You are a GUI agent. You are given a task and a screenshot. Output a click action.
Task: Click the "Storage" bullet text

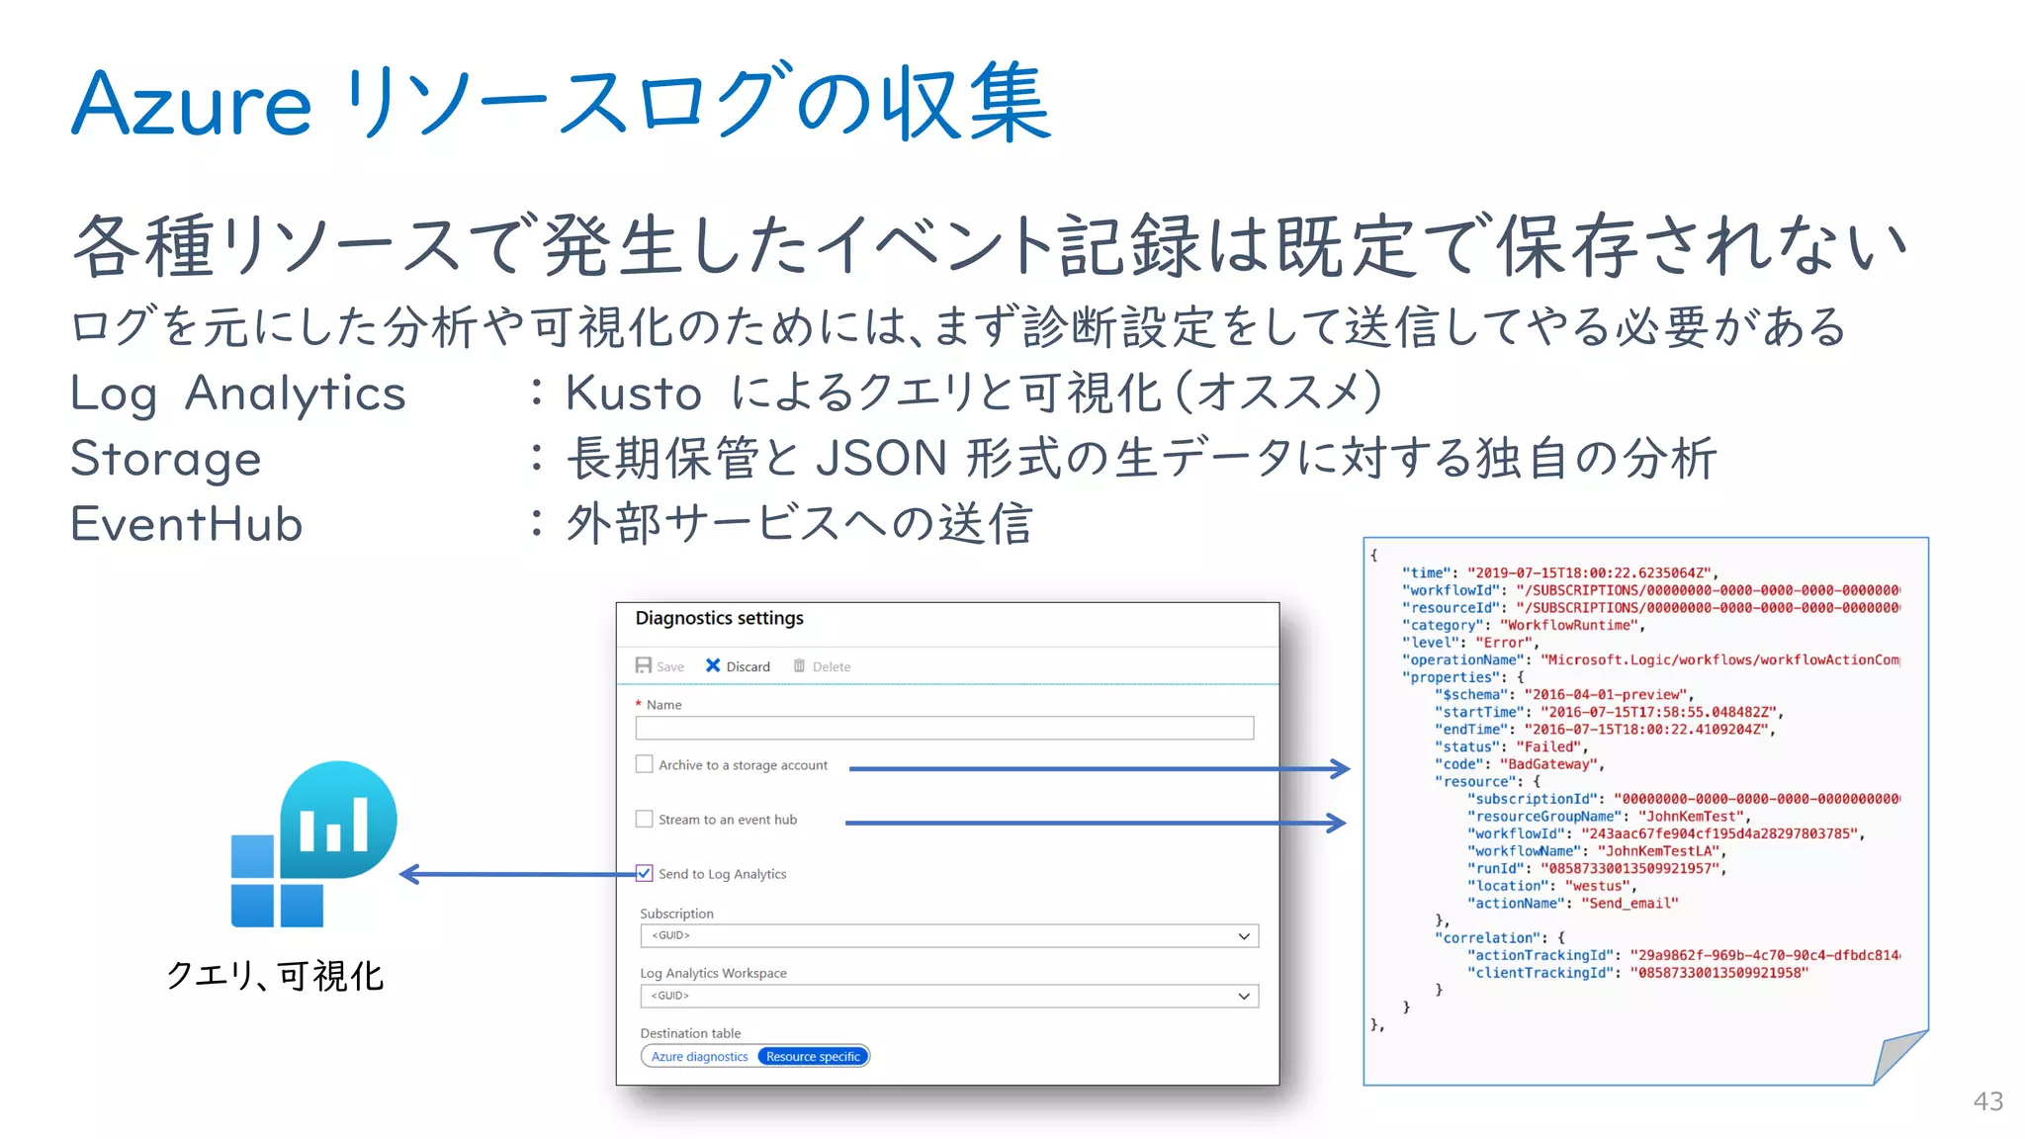pos(166,459)
